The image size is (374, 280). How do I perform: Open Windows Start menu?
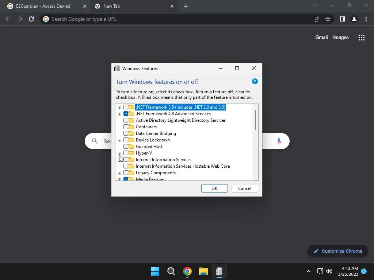click(155, 271)
